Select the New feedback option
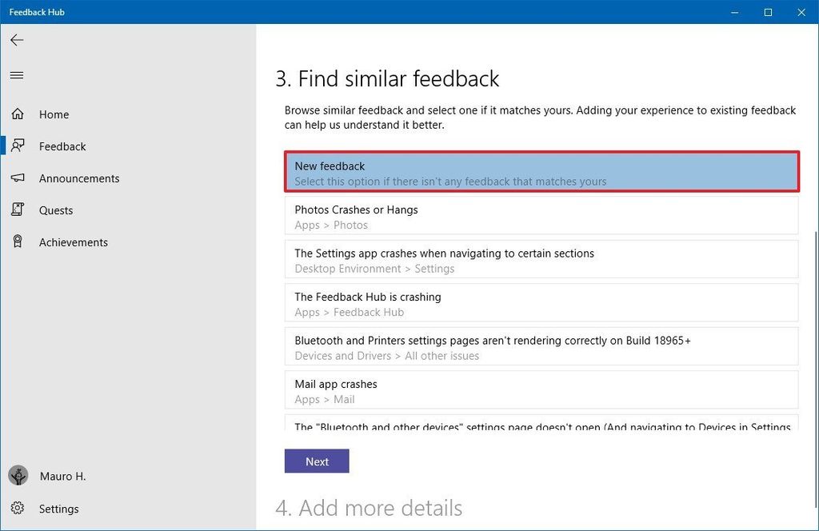 tap(541, 172)
